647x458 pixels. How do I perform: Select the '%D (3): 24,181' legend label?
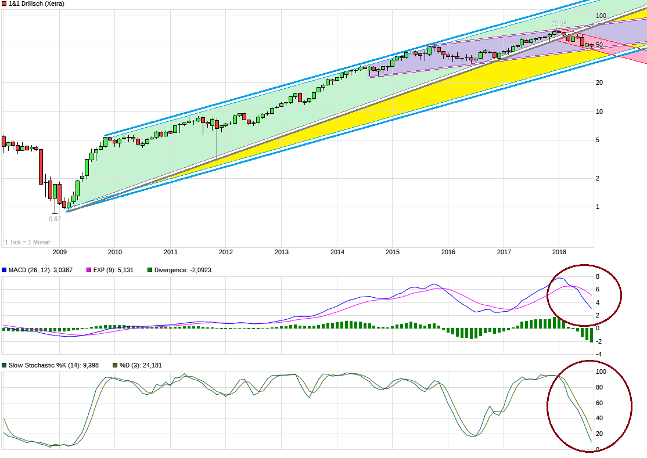[x=141, y=365]
